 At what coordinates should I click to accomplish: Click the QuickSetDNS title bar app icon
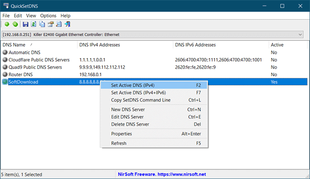click(6, 6)
